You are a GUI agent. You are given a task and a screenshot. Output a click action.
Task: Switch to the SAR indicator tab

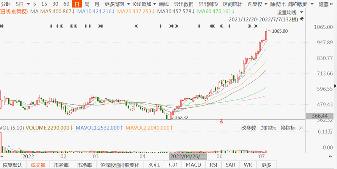tap(230, 165)
